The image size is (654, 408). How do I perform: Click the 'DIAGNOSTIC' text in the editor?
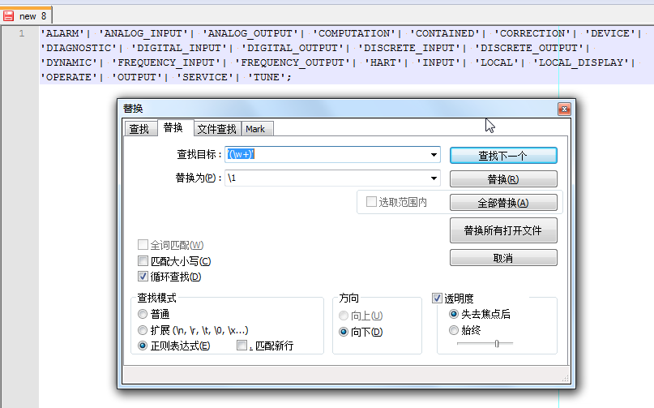pyautogui.click(x=79, y=48)
